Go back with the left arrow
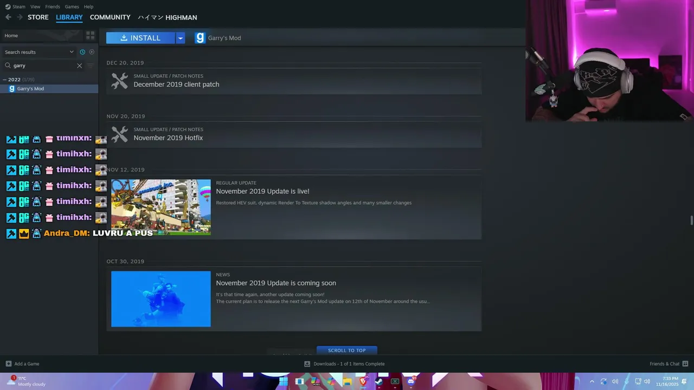This screenshot has height=390, width=694. click(x=8, y=17)
